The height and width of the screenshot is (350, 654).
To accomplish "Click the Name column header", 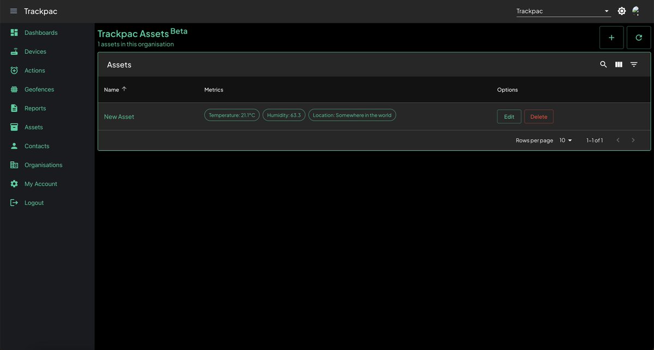I will (111, 90).
